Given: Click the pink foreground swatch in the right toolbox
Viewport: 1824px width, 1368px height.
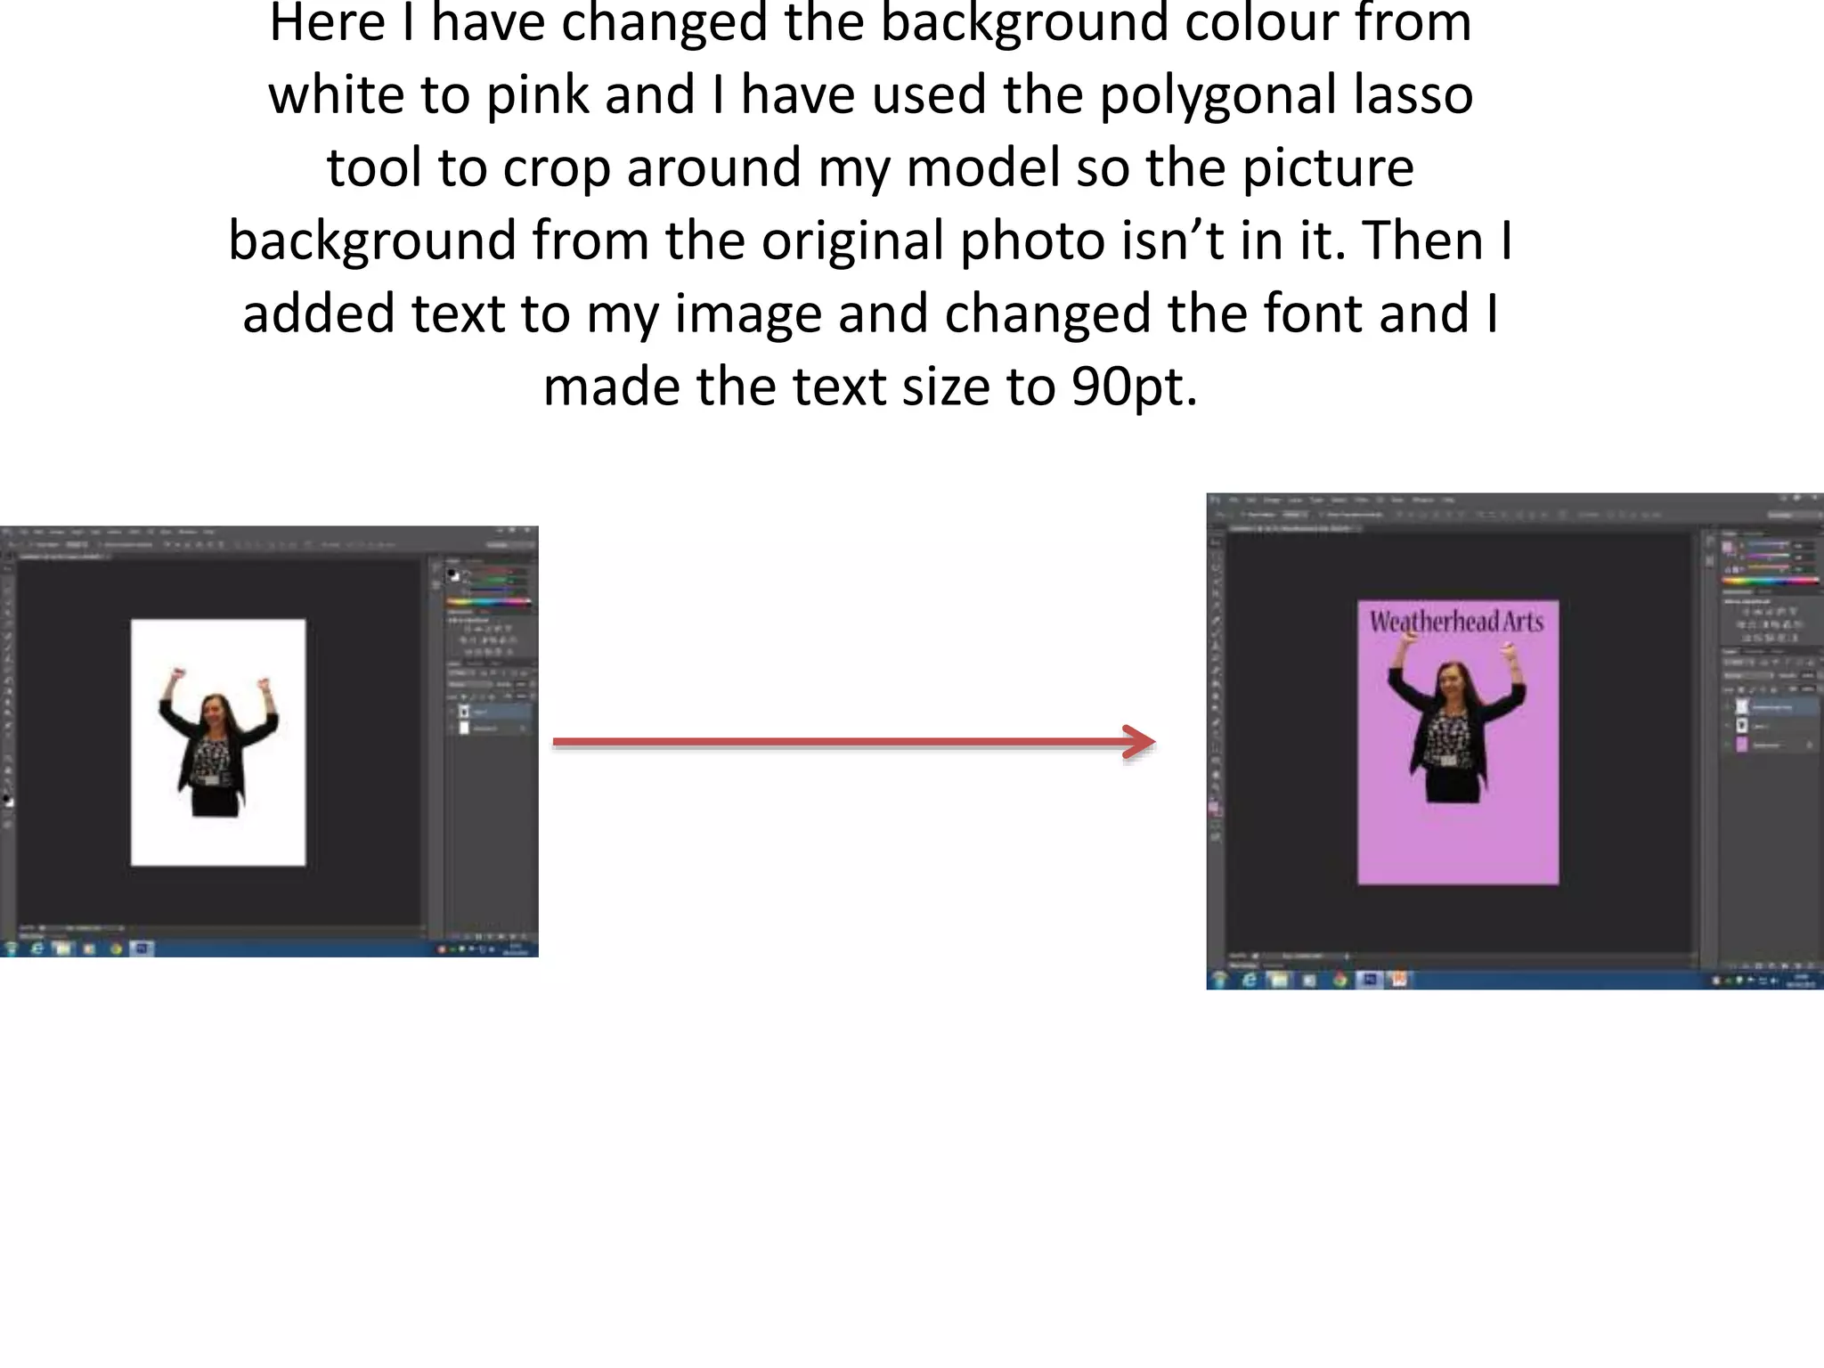Looking at the screenshot, I should tap(1213, 807).
